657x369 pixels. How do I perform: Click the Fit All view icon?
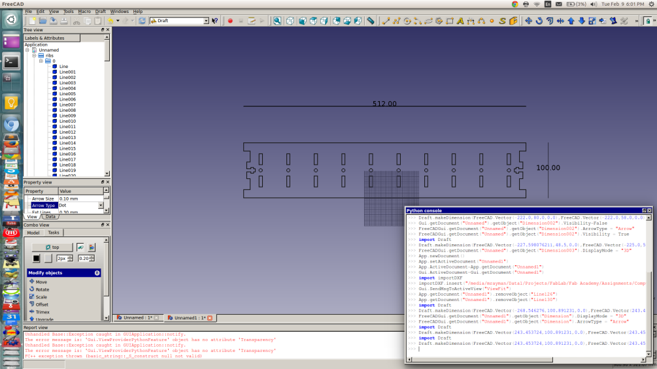tap(277, 21)
